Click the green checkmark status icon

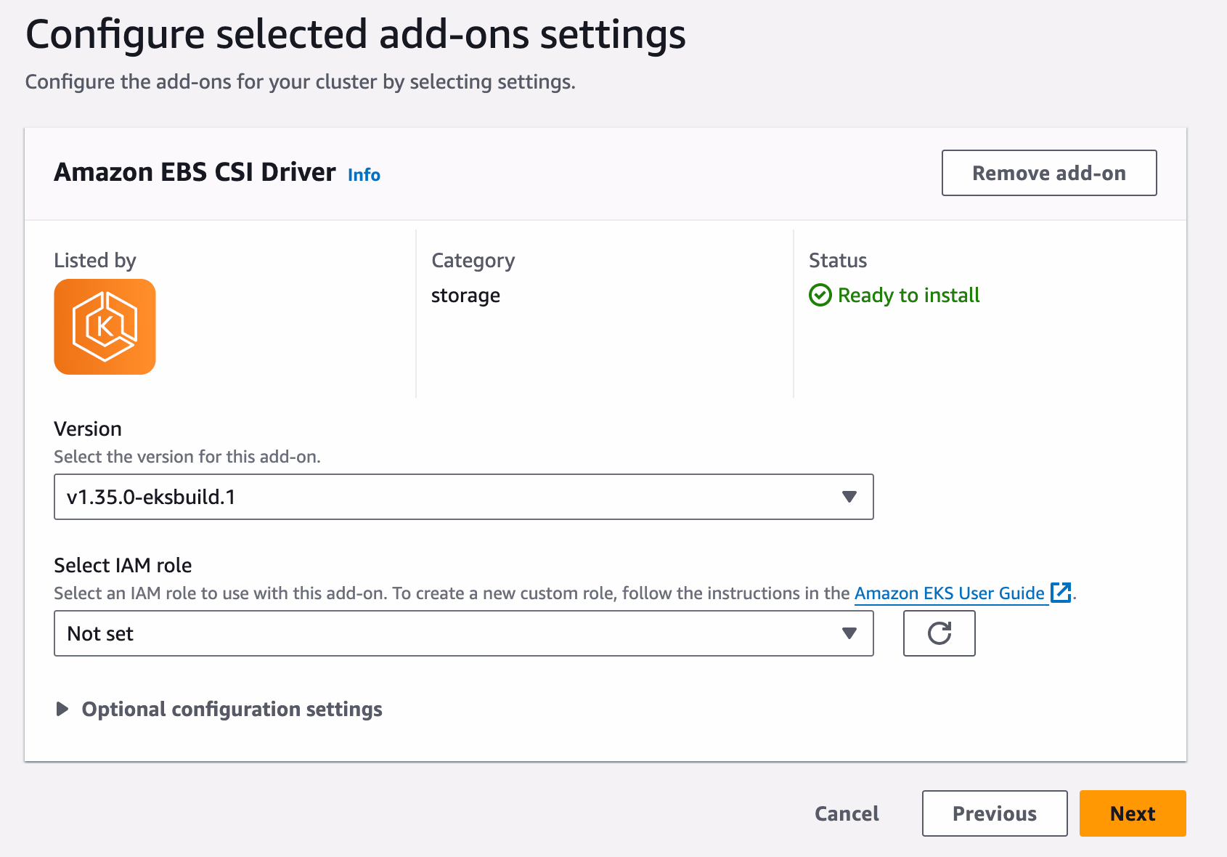tap(820, 296)
